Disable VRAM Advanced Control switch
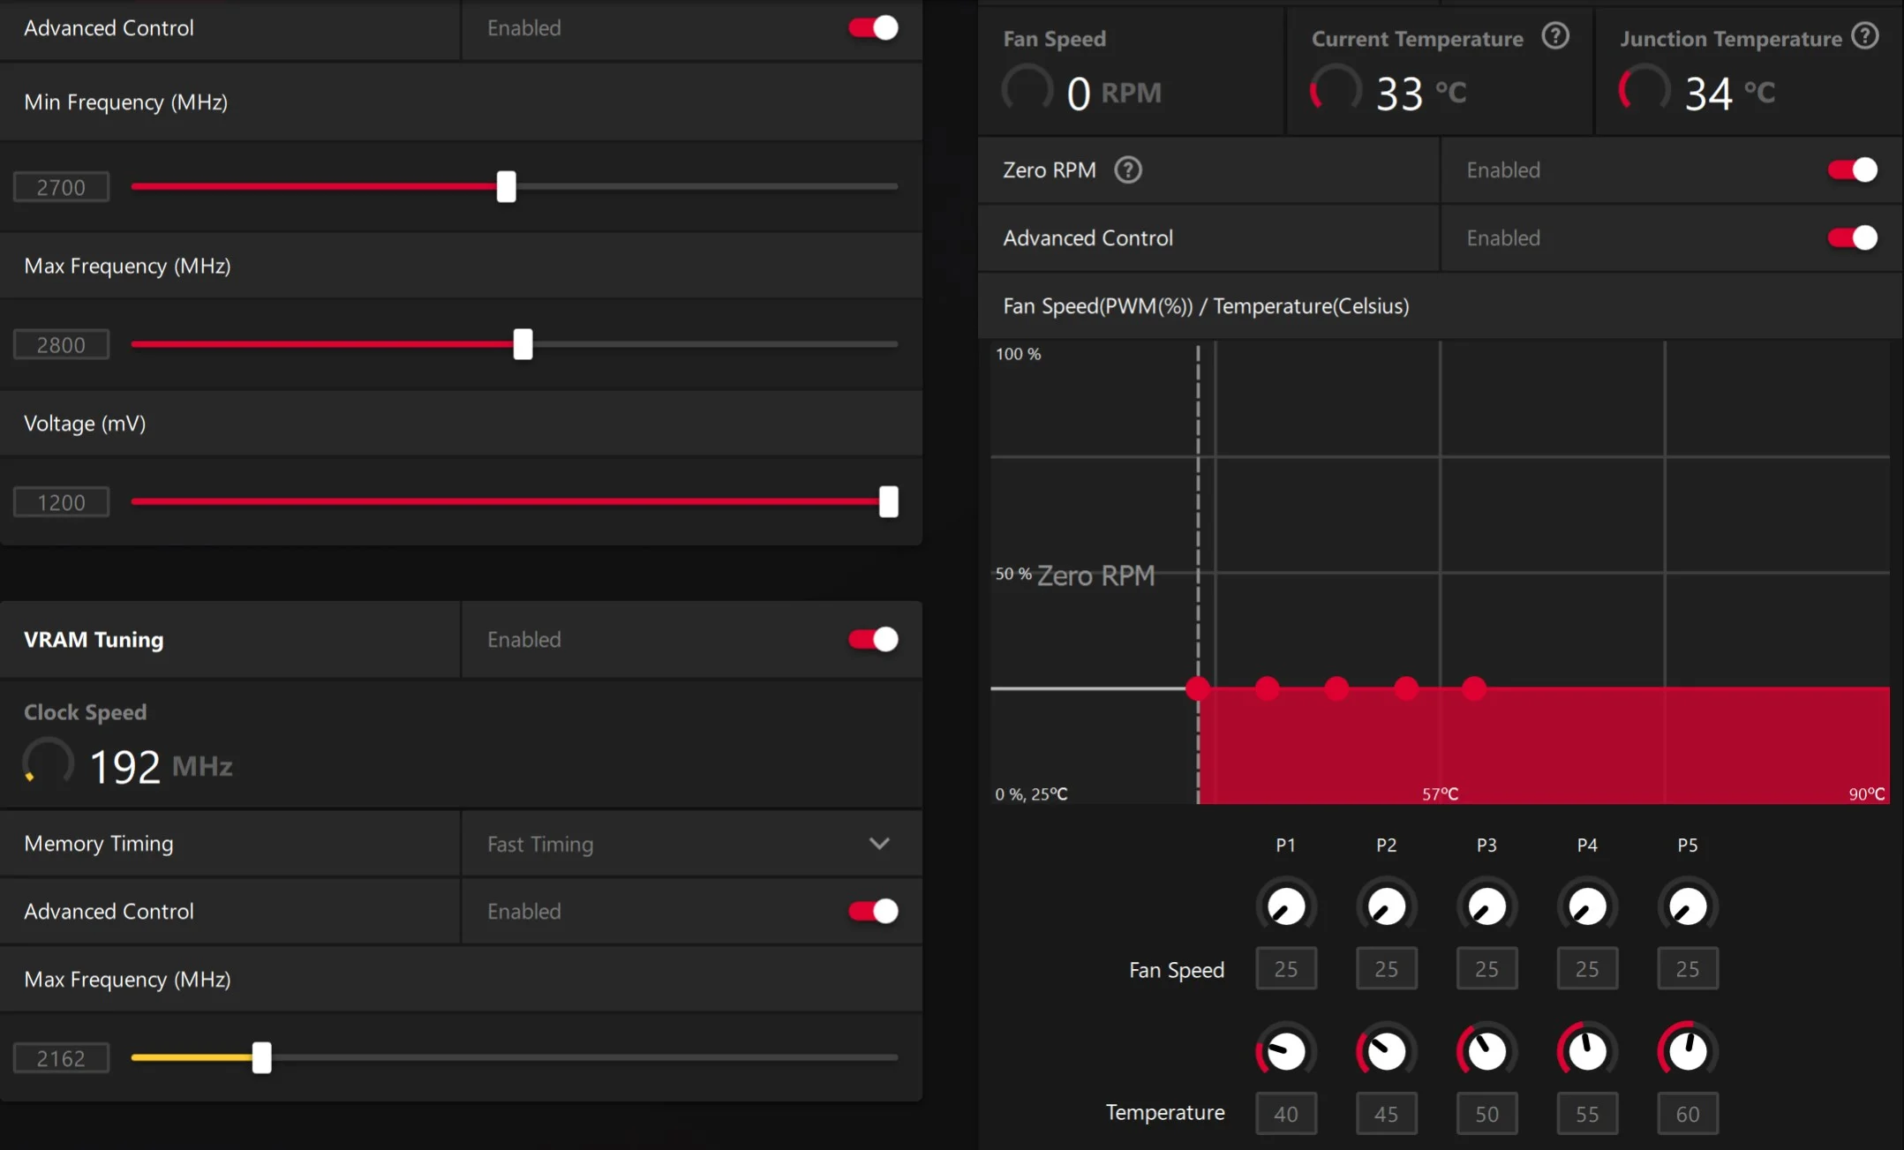The height and width of the screenshot is (1150, 1904). pyautogui.click(x=873, y=911)
